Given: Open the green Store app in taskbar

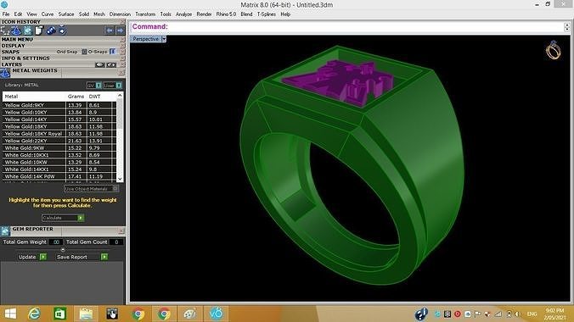Looking at the screenshot, I should click(59, 314).
